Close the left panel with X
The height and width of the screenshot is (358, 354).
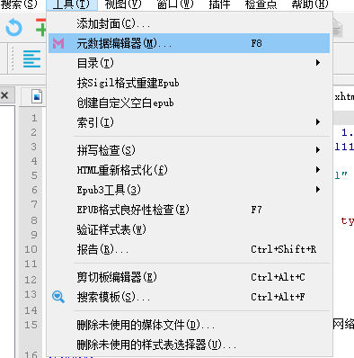(4, 95)
